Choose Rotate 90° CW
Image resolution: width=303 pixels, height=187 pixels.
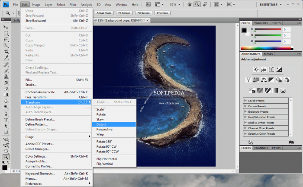(x=114, y=146)
